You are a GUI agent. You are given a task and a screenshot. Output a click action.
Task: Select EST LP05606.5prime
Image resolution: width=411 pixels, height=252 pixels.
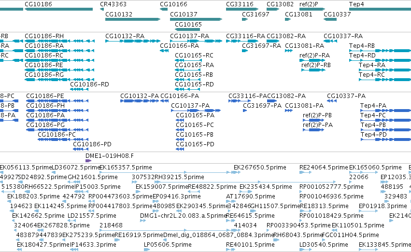click(x=146, y=250)
